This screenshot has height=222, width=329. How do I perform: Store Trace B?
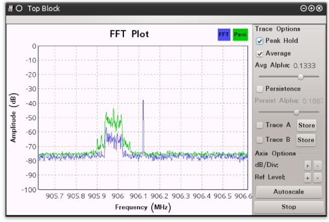pyautogui.click(x=306, y=140)
